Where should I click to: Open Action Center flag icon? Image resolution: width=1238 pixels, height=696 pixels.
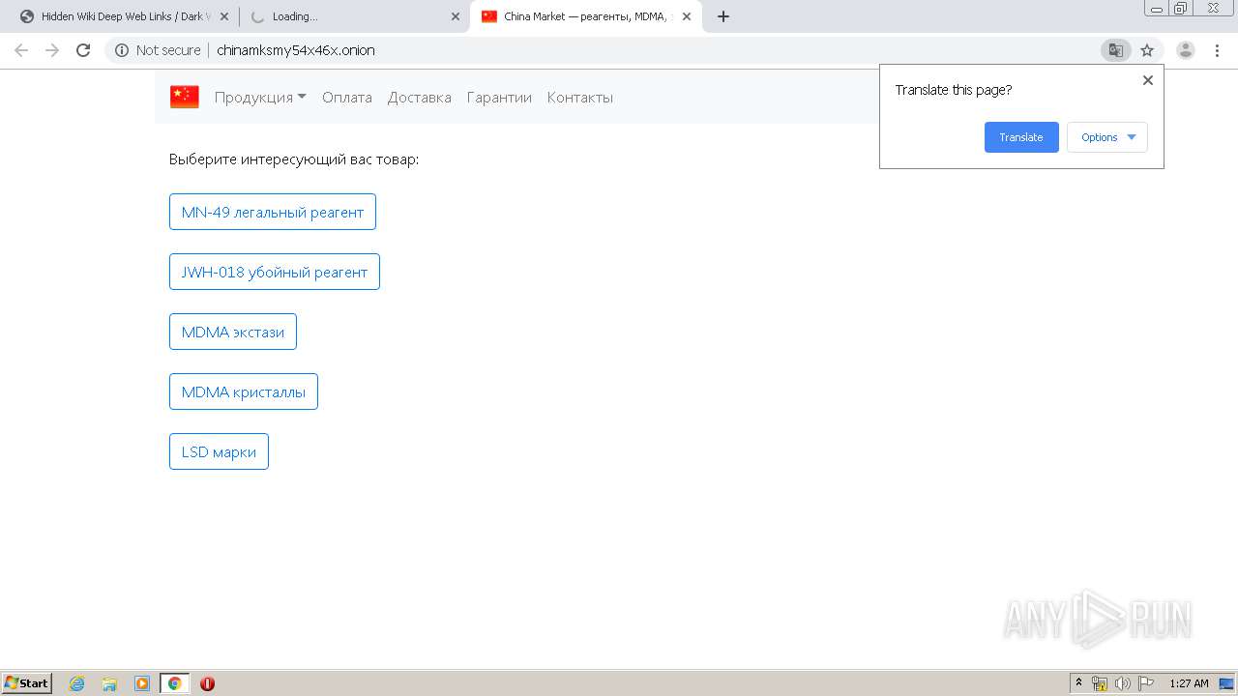(1146, 683)
